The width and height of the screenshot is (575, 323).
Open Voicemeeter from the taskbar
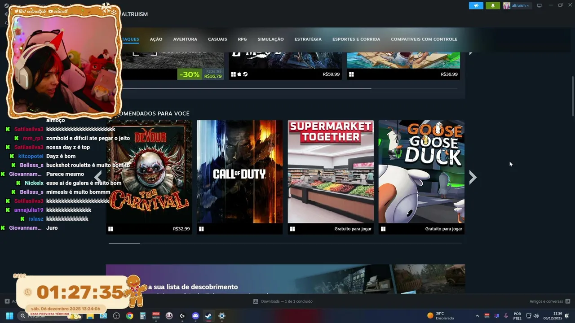click(156, 316)
